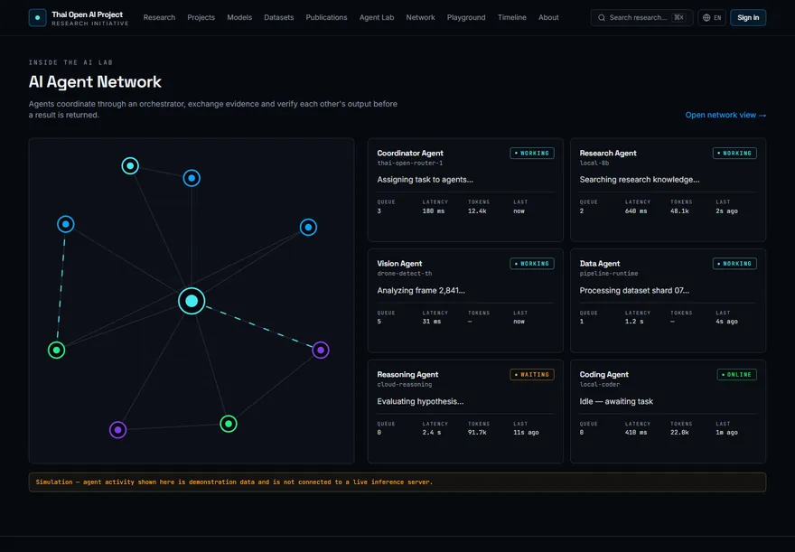Click the thai-open-router-1 model label
The height and width of the screenshot is (552, 795).
(409, 164)
